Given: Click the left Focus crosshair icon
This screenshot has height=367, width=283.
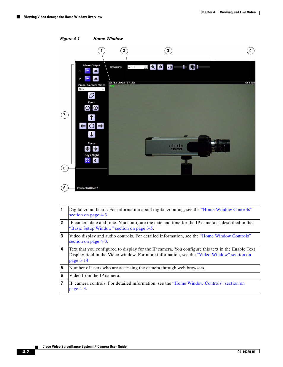Looking at the screenshot, I should click(88, 149).
